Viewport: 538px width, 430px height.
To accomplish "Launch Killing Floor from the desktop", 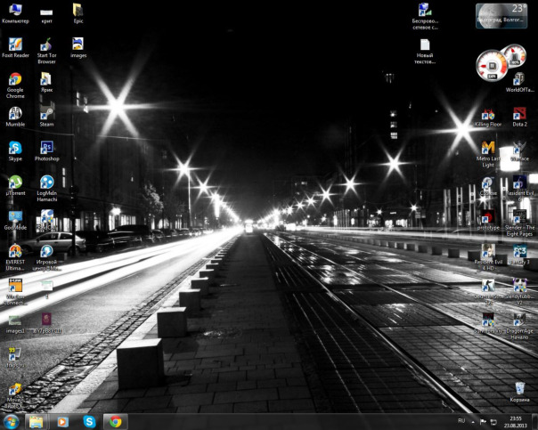I will [x=488, y=114].
